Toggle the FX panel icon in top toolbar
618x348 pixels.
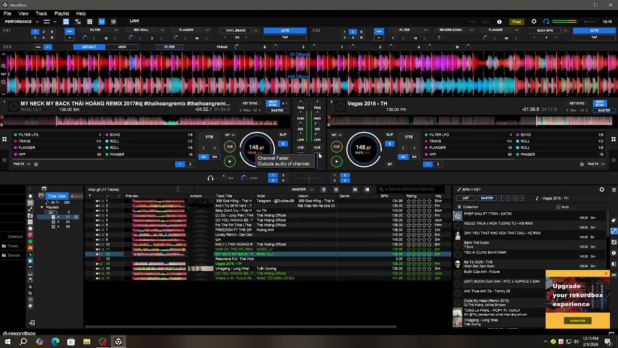[x=66, y=22]
